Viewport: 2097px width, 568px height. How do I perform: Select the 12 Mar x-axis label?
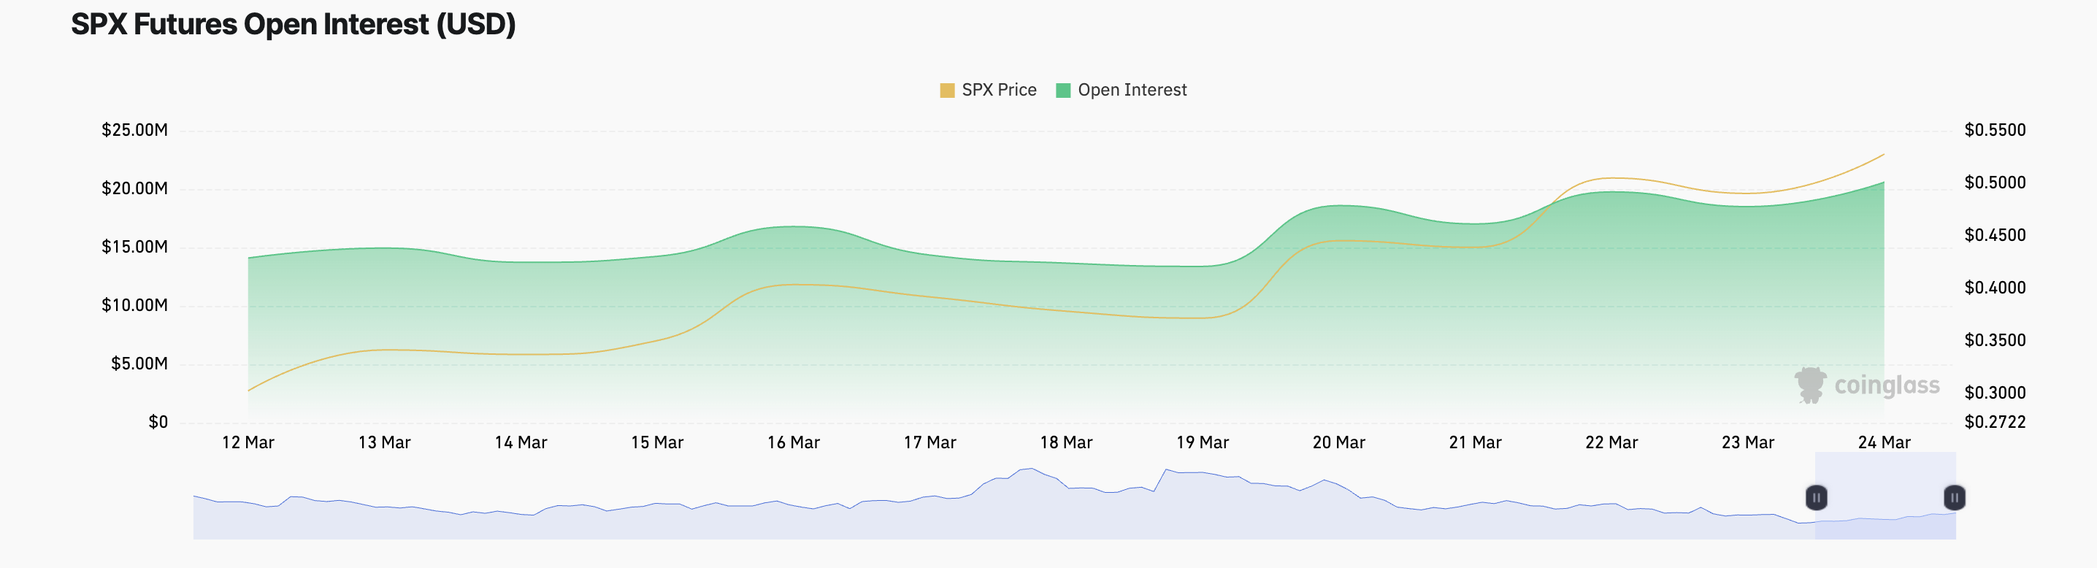click(248, 442)
